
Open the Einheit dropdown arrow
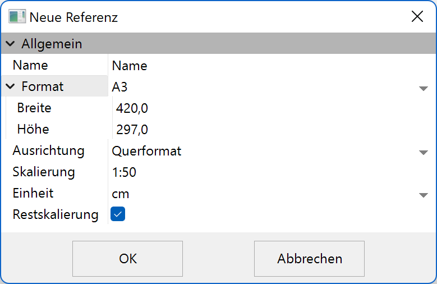click(x=424, y=195)
